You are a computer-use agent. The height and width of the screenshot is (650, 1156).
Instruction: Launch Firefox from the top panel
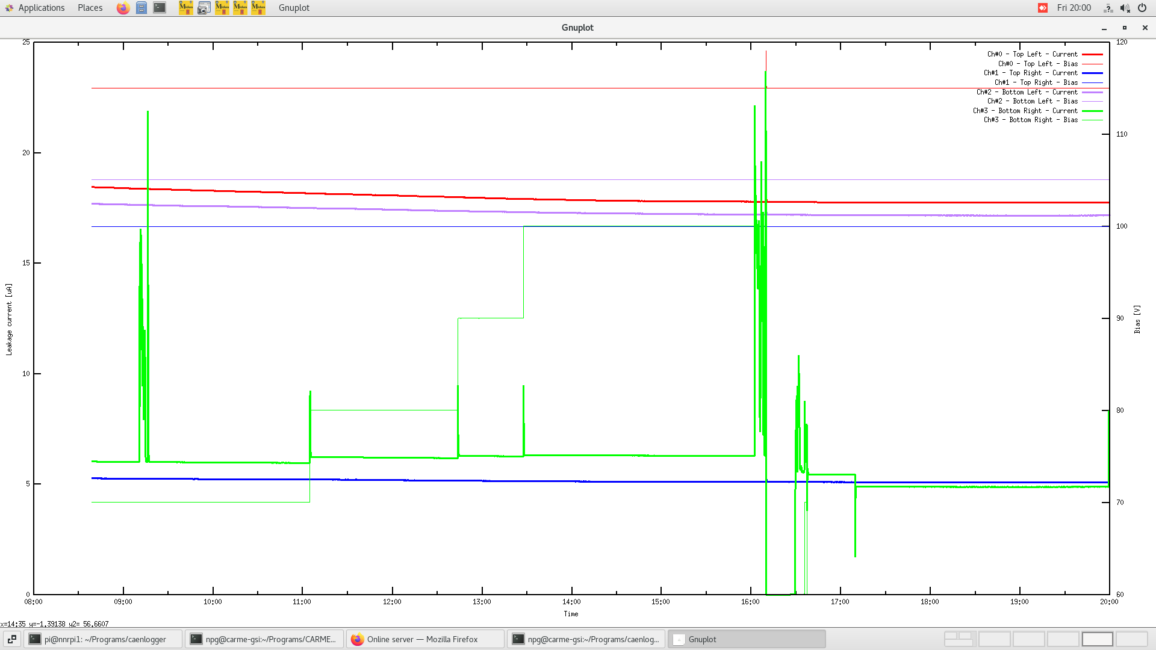coord(123,8)
